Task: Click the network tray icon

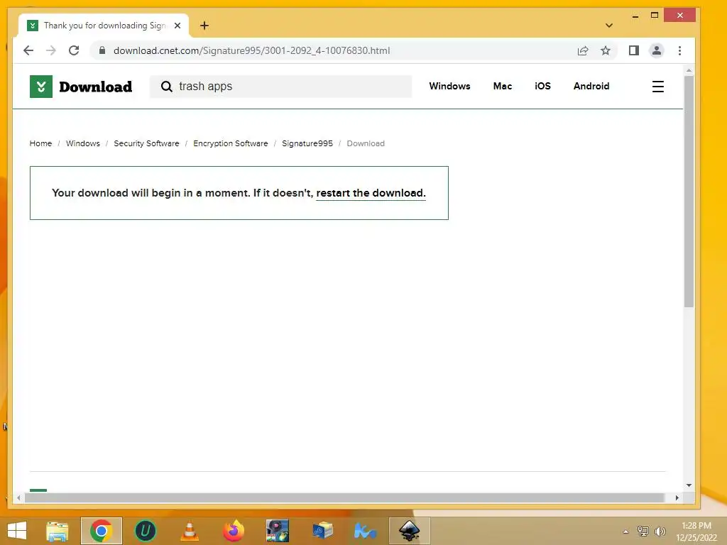Action: [643, 532]
